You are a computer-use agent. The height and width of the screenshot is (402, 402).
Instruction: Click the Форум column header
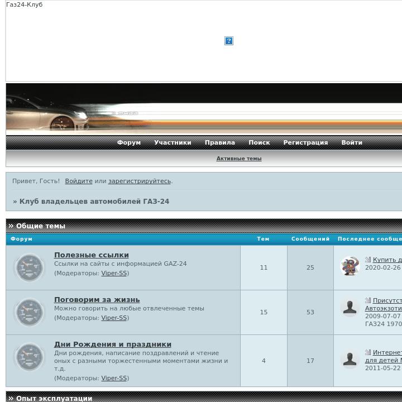point(21,239)
